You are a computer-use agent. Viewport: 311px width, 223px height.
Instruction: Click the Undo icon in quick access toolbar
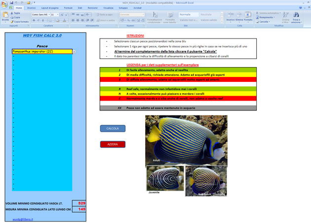(x=16, y=2)
